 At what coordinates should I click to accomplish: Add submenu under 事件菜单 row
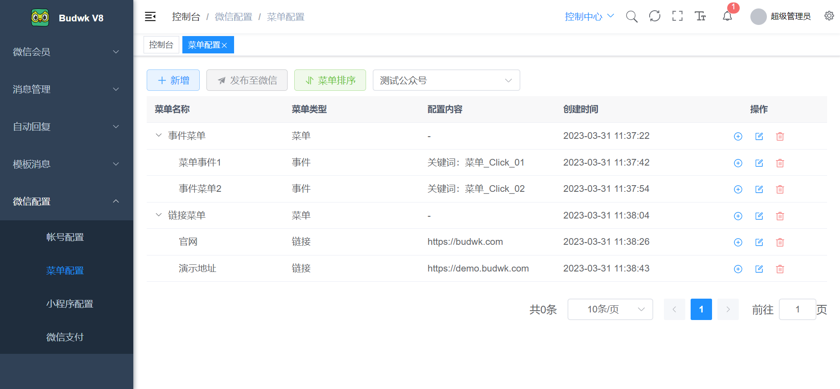pos(738,136)
